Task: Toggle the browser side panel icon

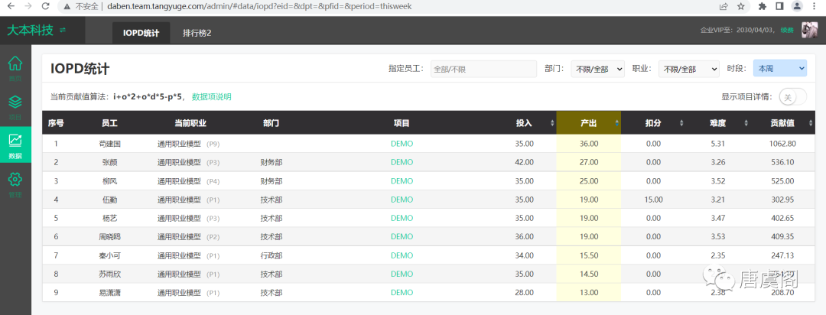Action: click(x=779, y=6)
